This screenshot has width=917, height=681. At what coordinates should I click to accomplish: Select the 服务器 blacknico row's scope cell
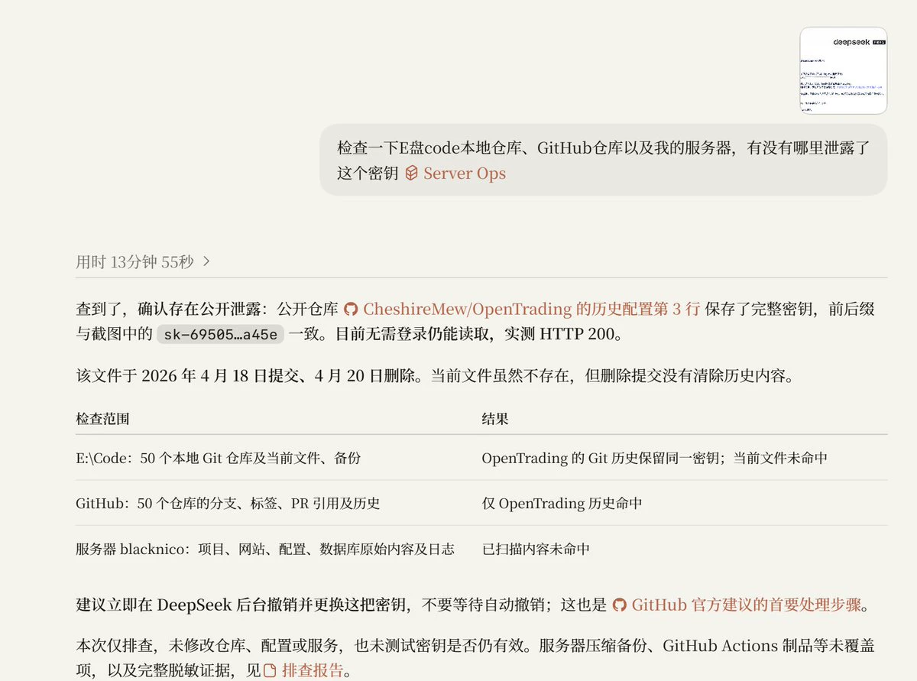tap(265, 549)
